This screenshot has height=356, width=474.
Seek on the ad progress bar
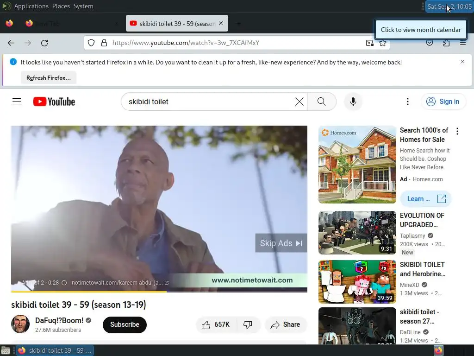pyautogui.click(x=159, y=292)
